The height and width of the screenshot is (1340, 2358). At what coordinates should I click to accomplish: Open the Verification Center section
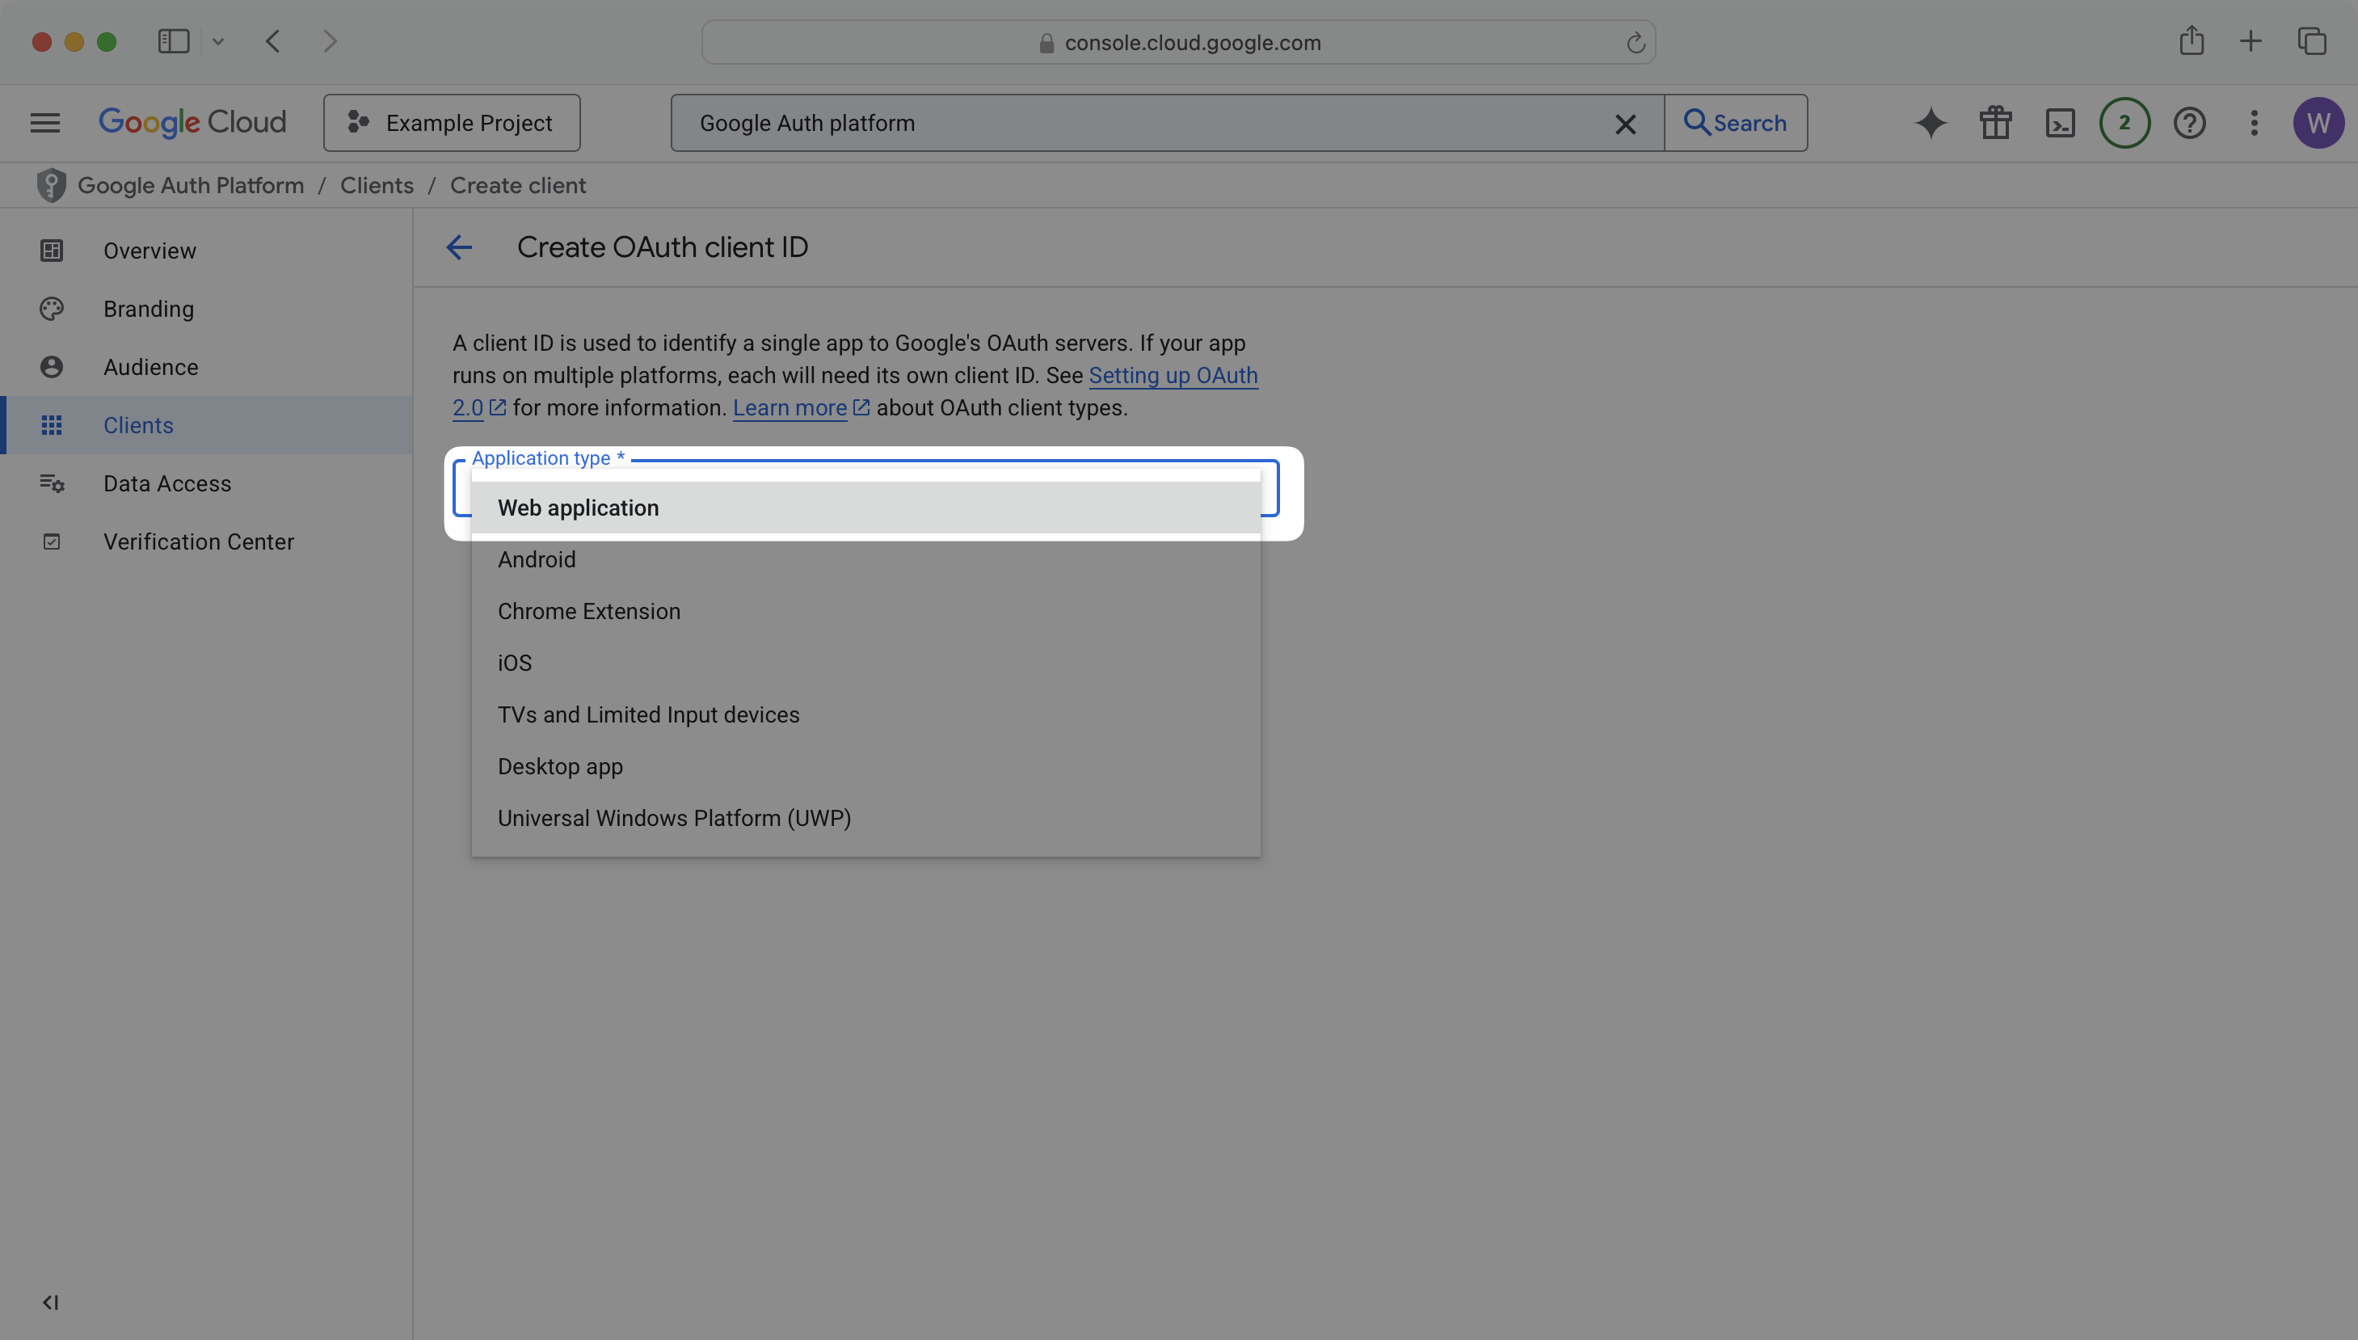tap(198, 541)
